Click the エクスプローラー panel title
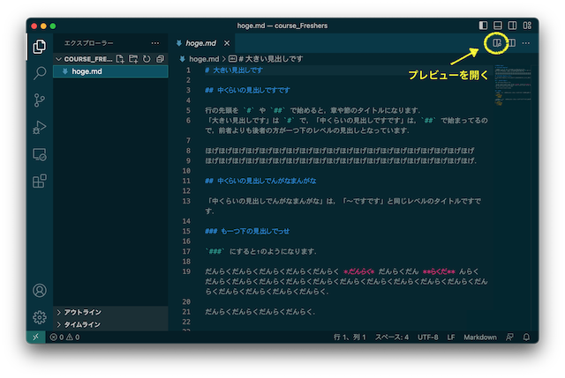Viewport: 565px width, 378px height. tap(88, 43)
